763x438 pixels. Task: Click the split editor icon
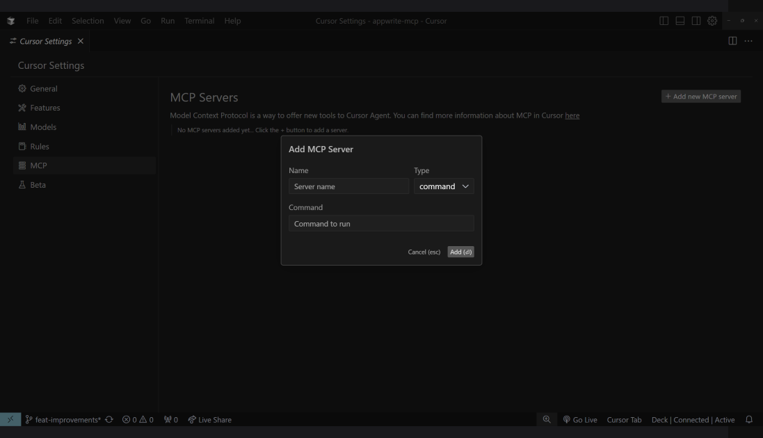click(732, 41)
